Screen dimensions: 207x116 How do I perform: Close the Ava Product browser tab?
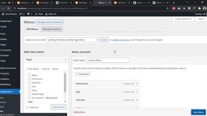coord(71,3)
